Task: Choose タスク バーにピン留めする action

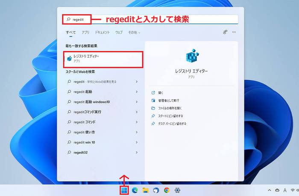Action: (172, 124)
